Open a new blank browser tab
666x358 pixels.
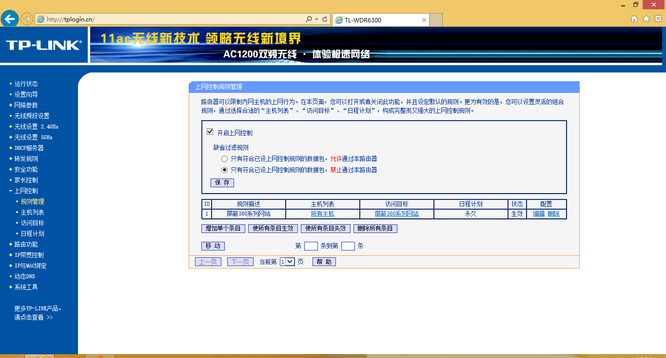(436, 20)
